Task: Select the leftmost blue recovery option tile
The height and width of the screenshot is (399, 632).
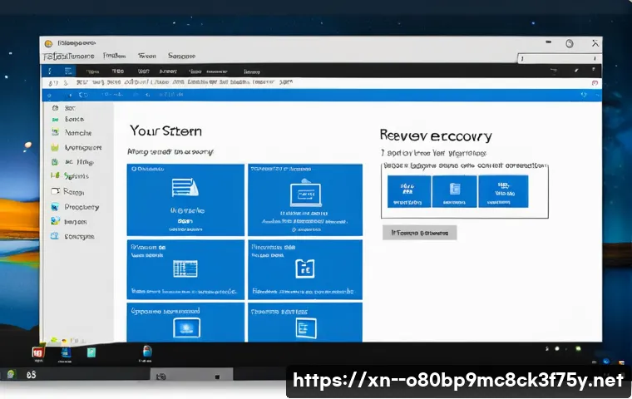Action: pos(408,191)
